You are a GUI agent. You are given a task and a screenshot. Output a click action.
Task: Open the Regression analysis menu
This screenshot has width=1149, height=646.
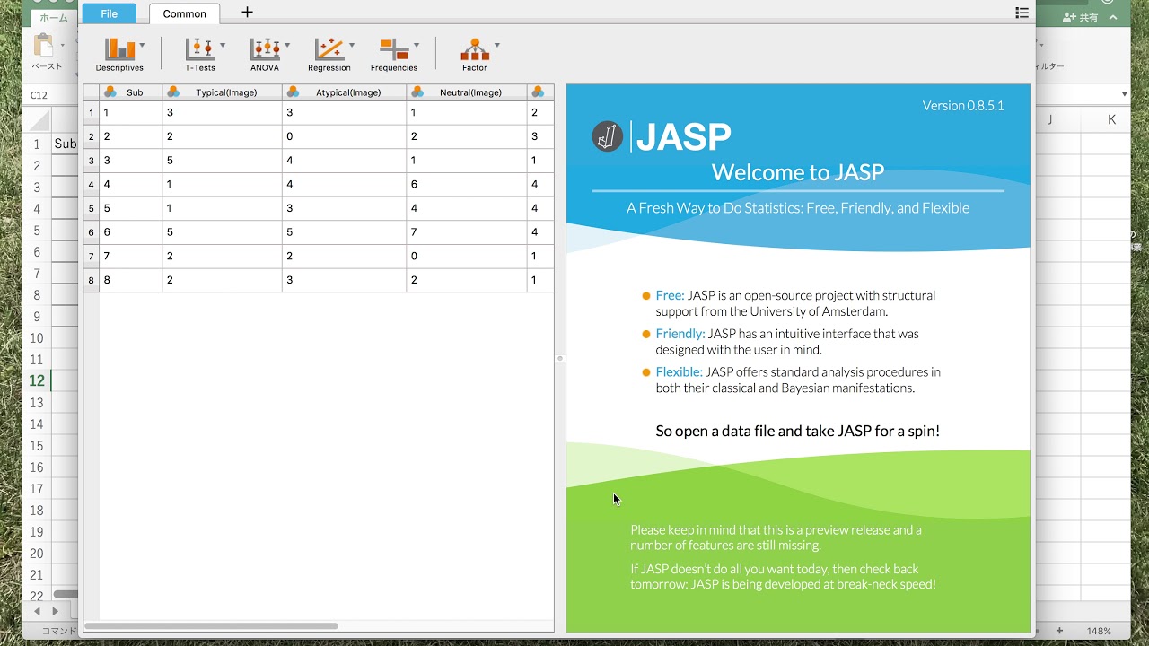pos(329,55)
